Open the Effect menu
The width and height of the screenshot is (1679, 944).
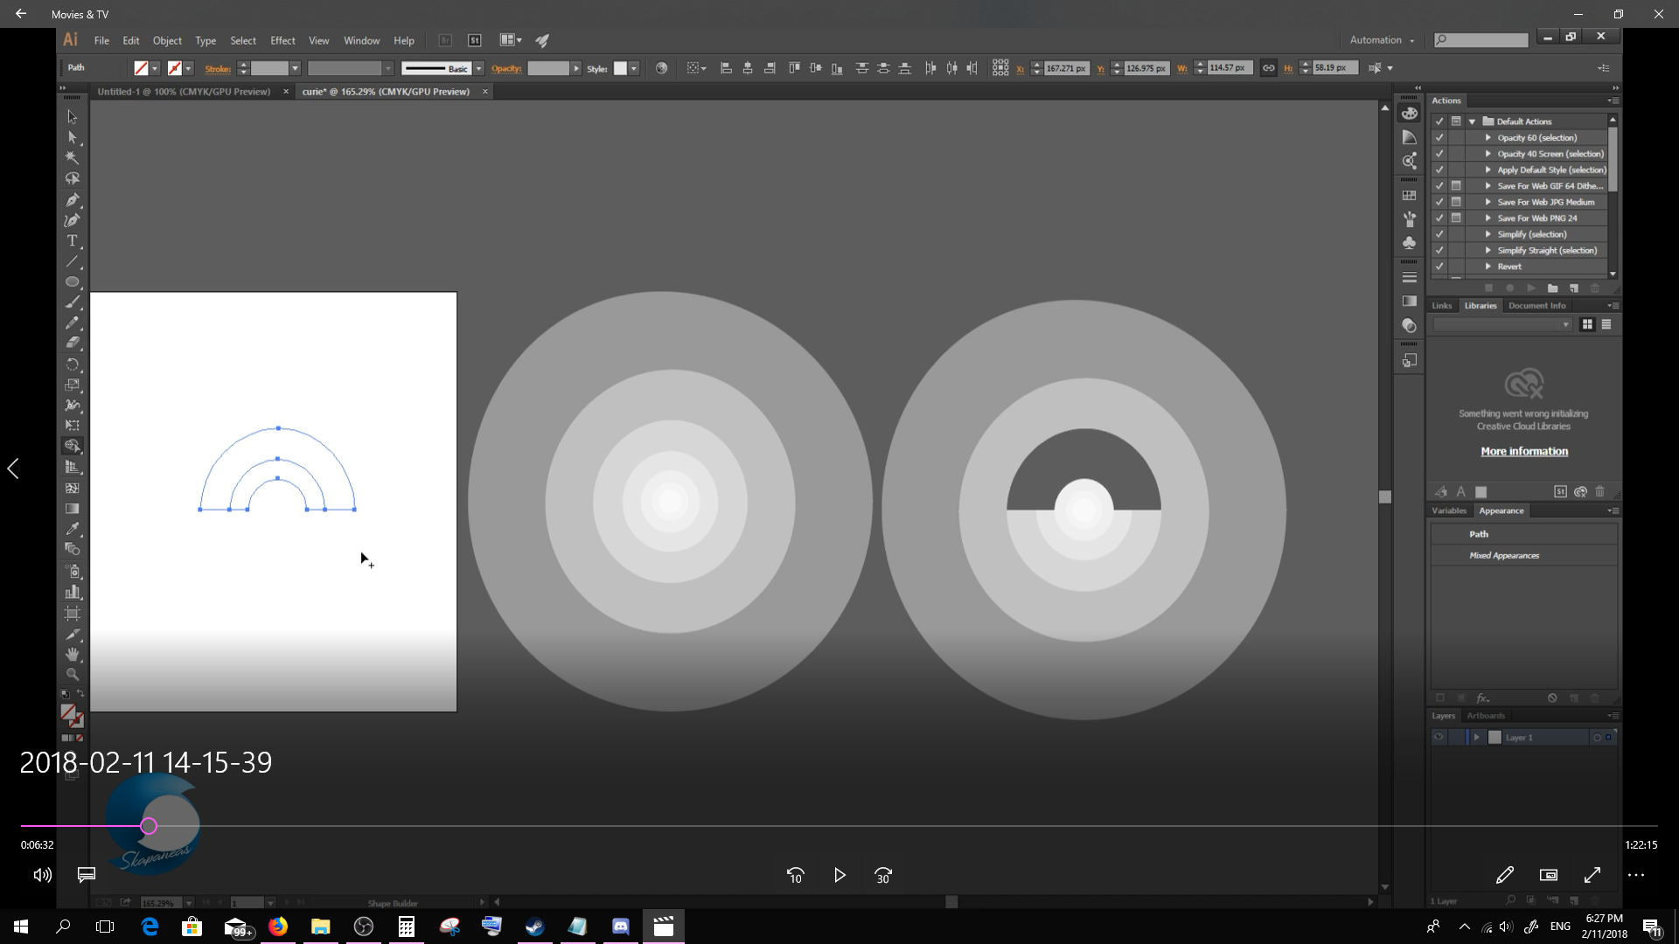[282, 40]
